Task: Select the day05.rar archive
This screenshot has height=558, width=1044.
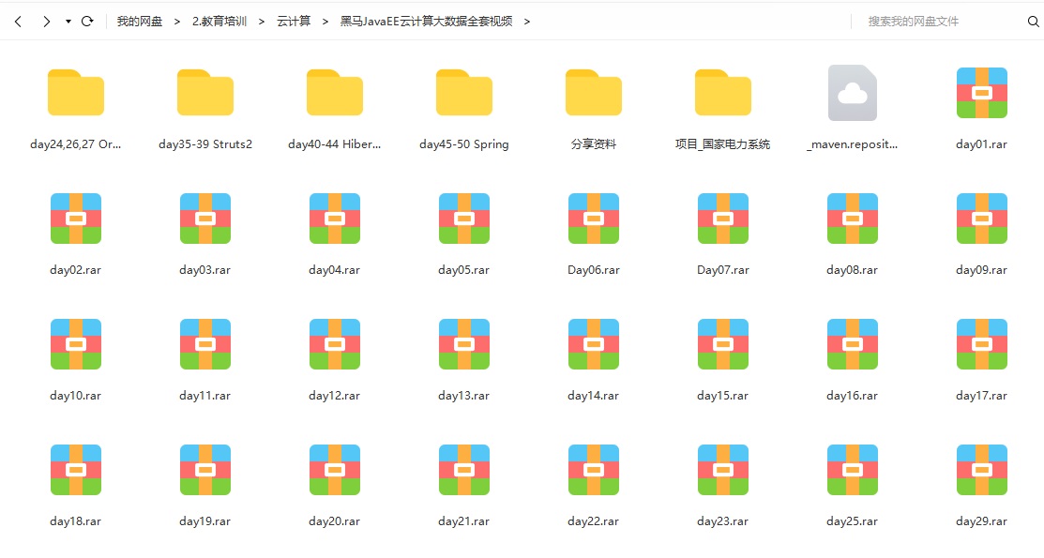Action: tap(464, 219)
